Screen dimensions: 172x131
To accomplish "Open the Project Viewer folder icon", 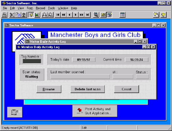I will click(x=156, y=15).
